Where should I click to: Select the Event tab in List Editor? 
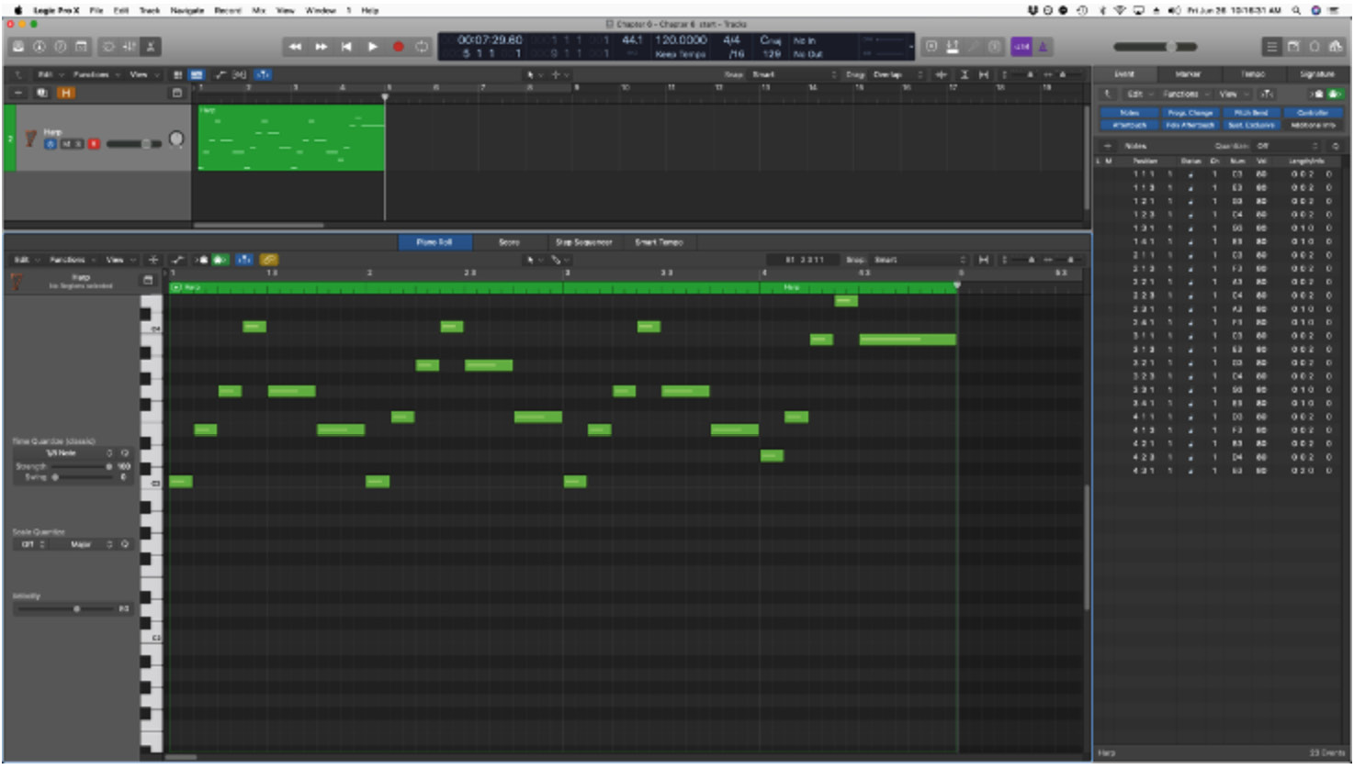point(1125,74)
